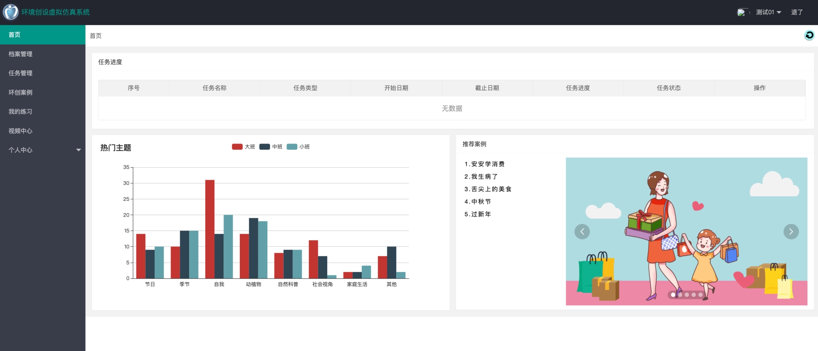The width and height of the screenshot is (818, 351).
Task: Open recommended case 安安学消费
Action: [484, 164]
